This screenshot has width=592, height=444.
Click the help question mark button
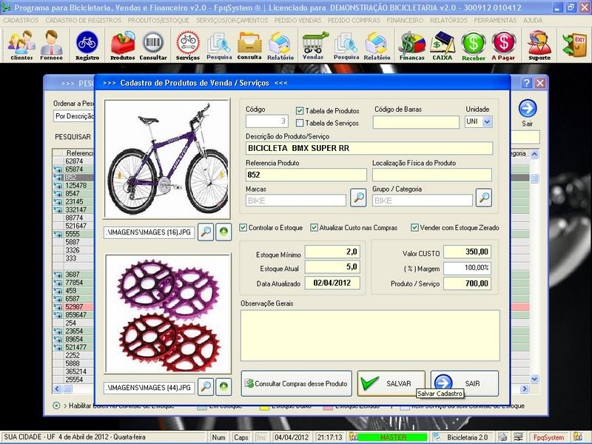tap(527, 83)
